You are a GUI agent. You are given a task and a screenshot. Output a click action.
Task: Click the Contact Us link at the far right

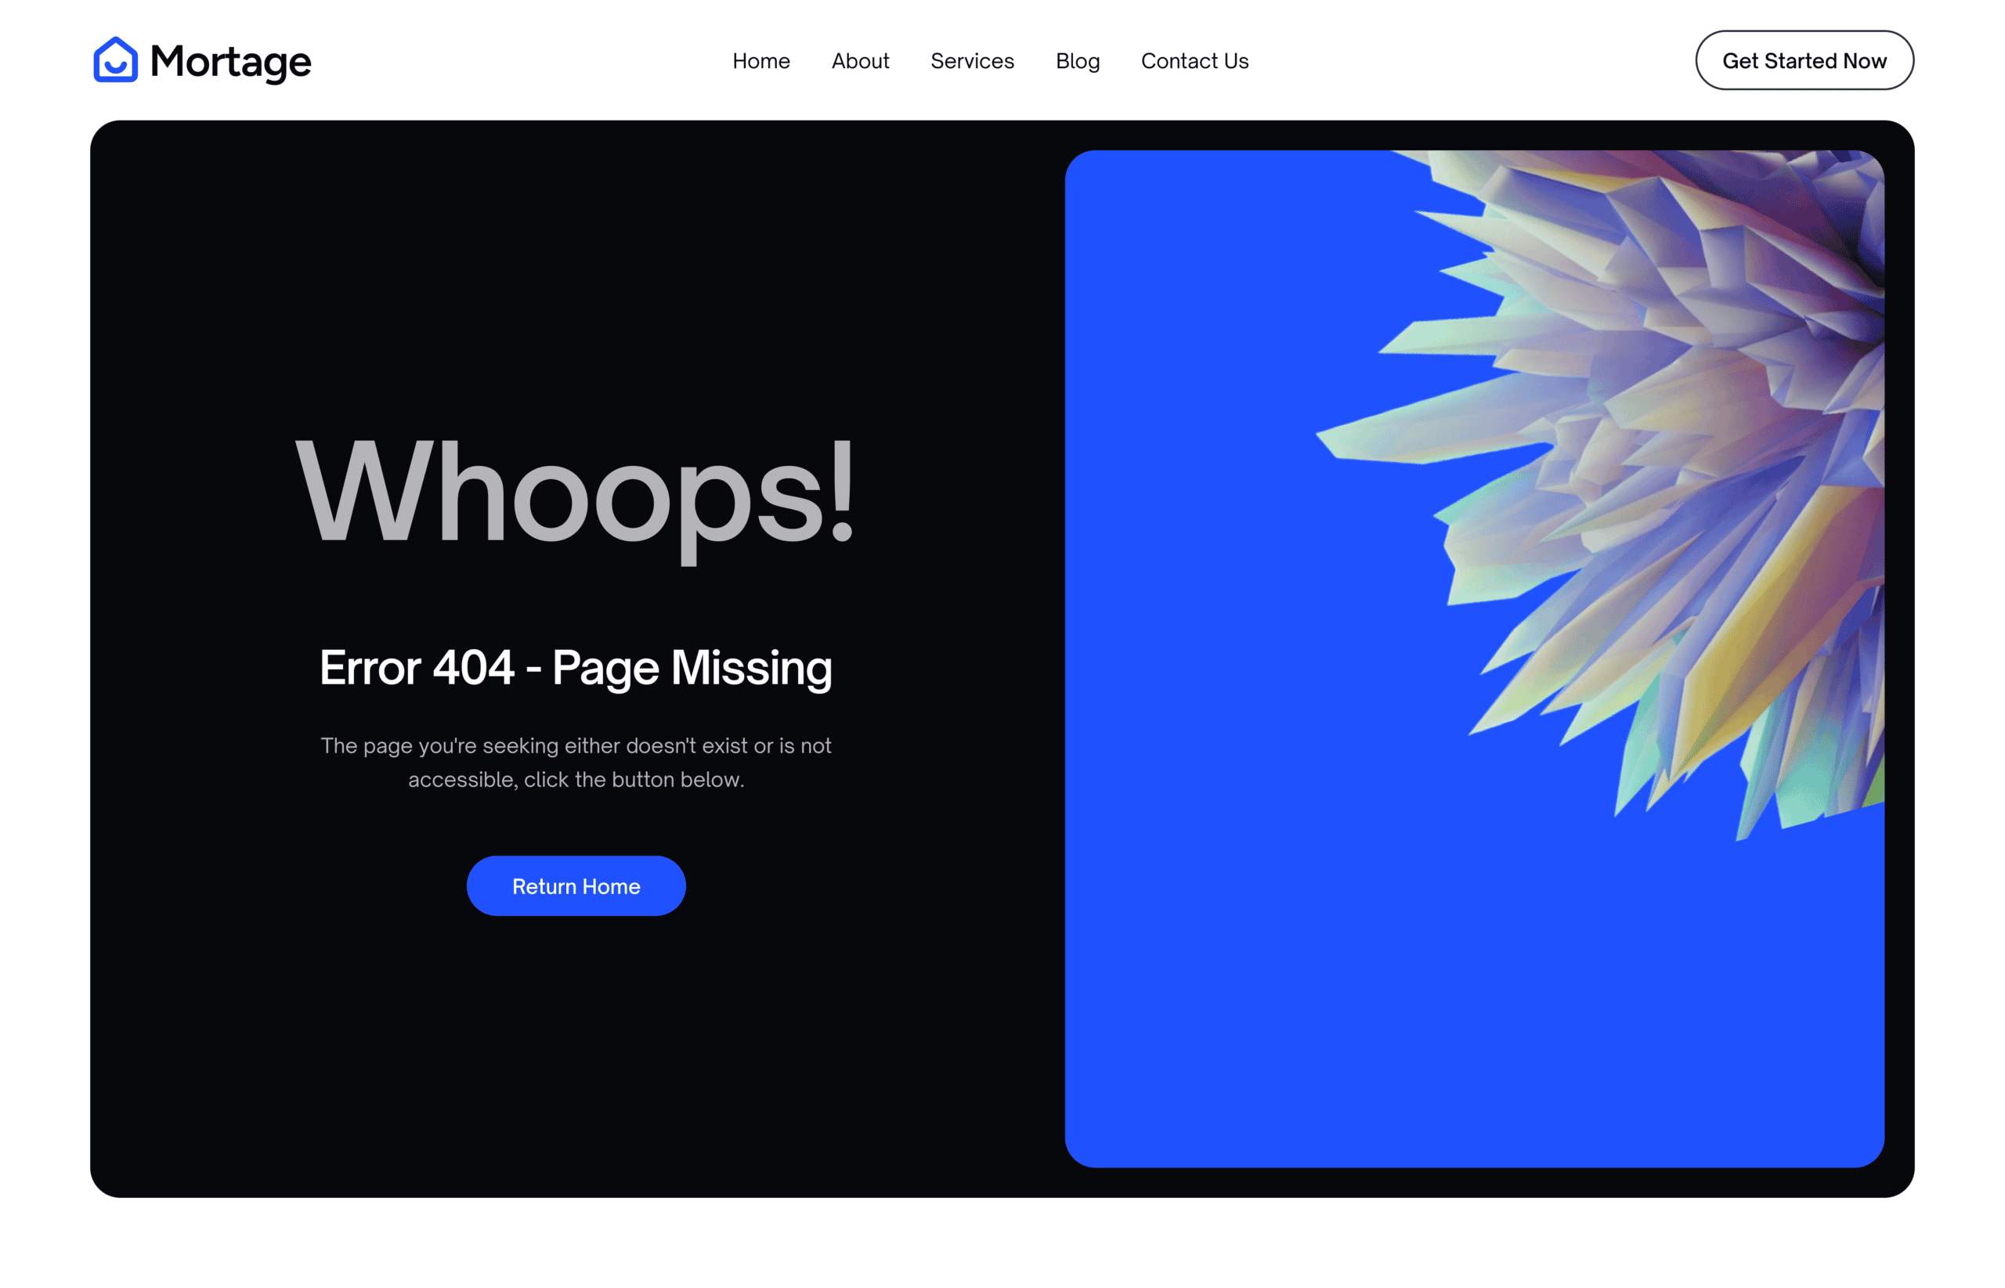tap(1194, 61)
